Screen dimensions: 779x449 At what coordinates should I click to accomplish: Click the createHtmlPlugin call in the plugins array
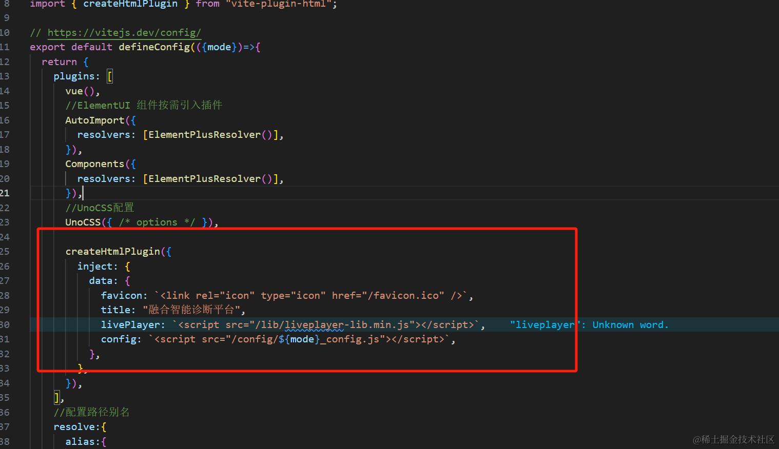[113, 252]
